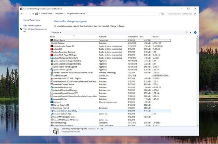Click the change view icon
Screen dimensions: 218x144
(x=187, y=33)
